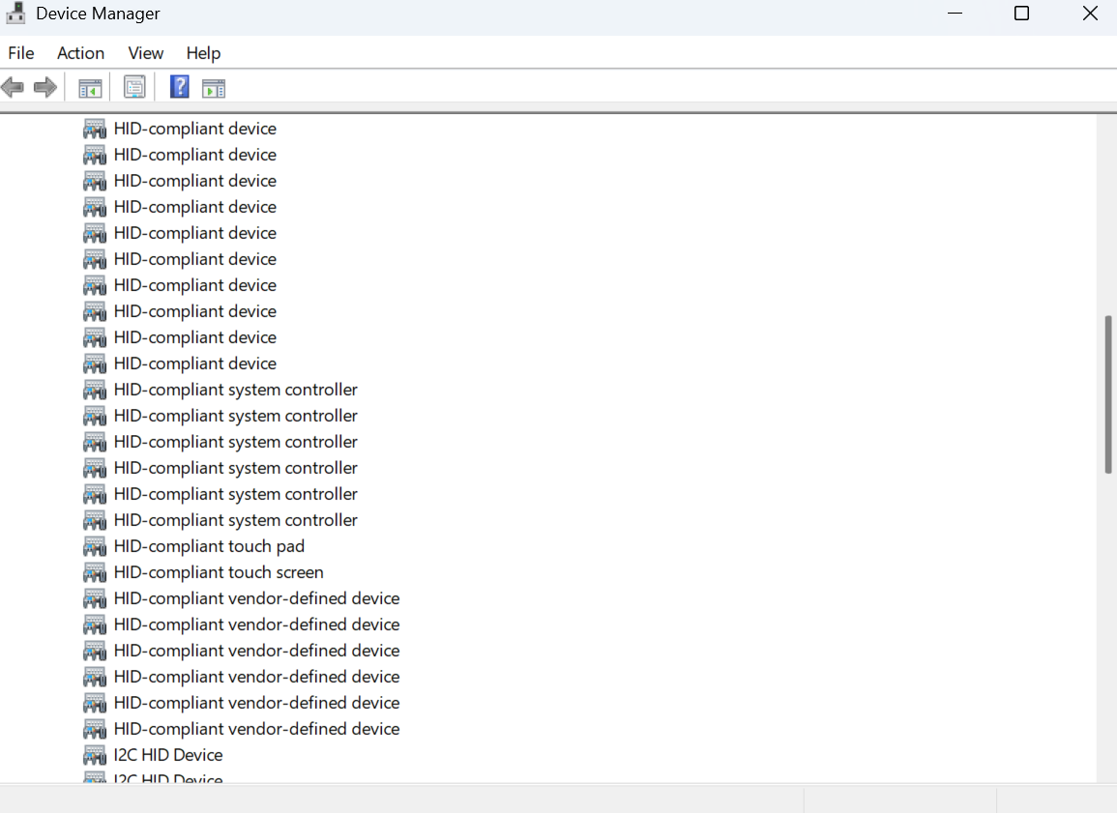This screenshot has height=813, width=1117.
Task: Select the first HID-compliant system controller
Action: click(x=235, y=390)
